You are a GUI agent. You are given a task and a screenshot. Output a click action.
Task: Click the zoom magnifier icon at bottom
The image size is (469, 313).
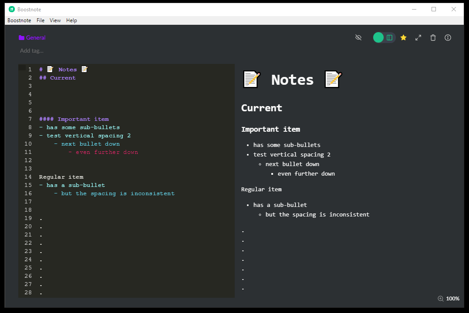click(441, 298)
